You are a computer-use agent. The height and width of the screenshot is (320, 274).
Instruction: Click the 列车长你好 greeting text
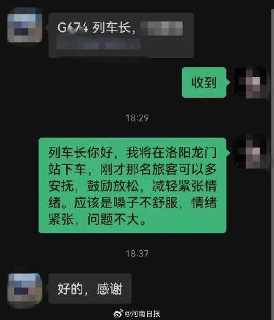pos(80,153)
